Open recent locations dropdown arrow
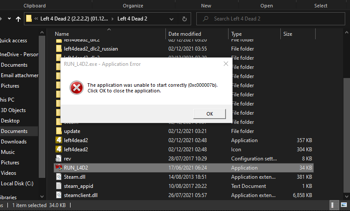The height and width of the screenshot is (211, 350). click(9, 19)
